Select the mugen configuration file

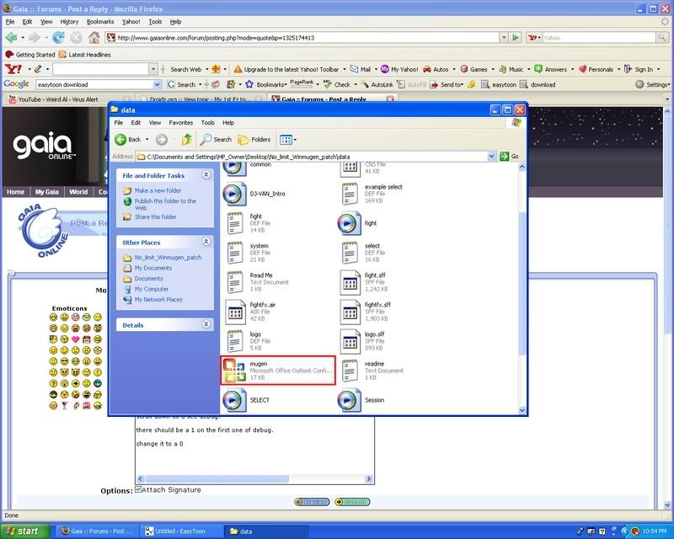pyautogui.click(x=278, y=370)
